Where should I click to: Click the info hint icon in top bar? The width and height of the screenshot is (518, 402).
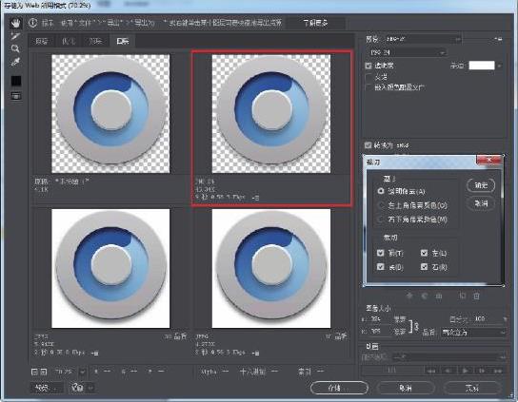(32, 23)
